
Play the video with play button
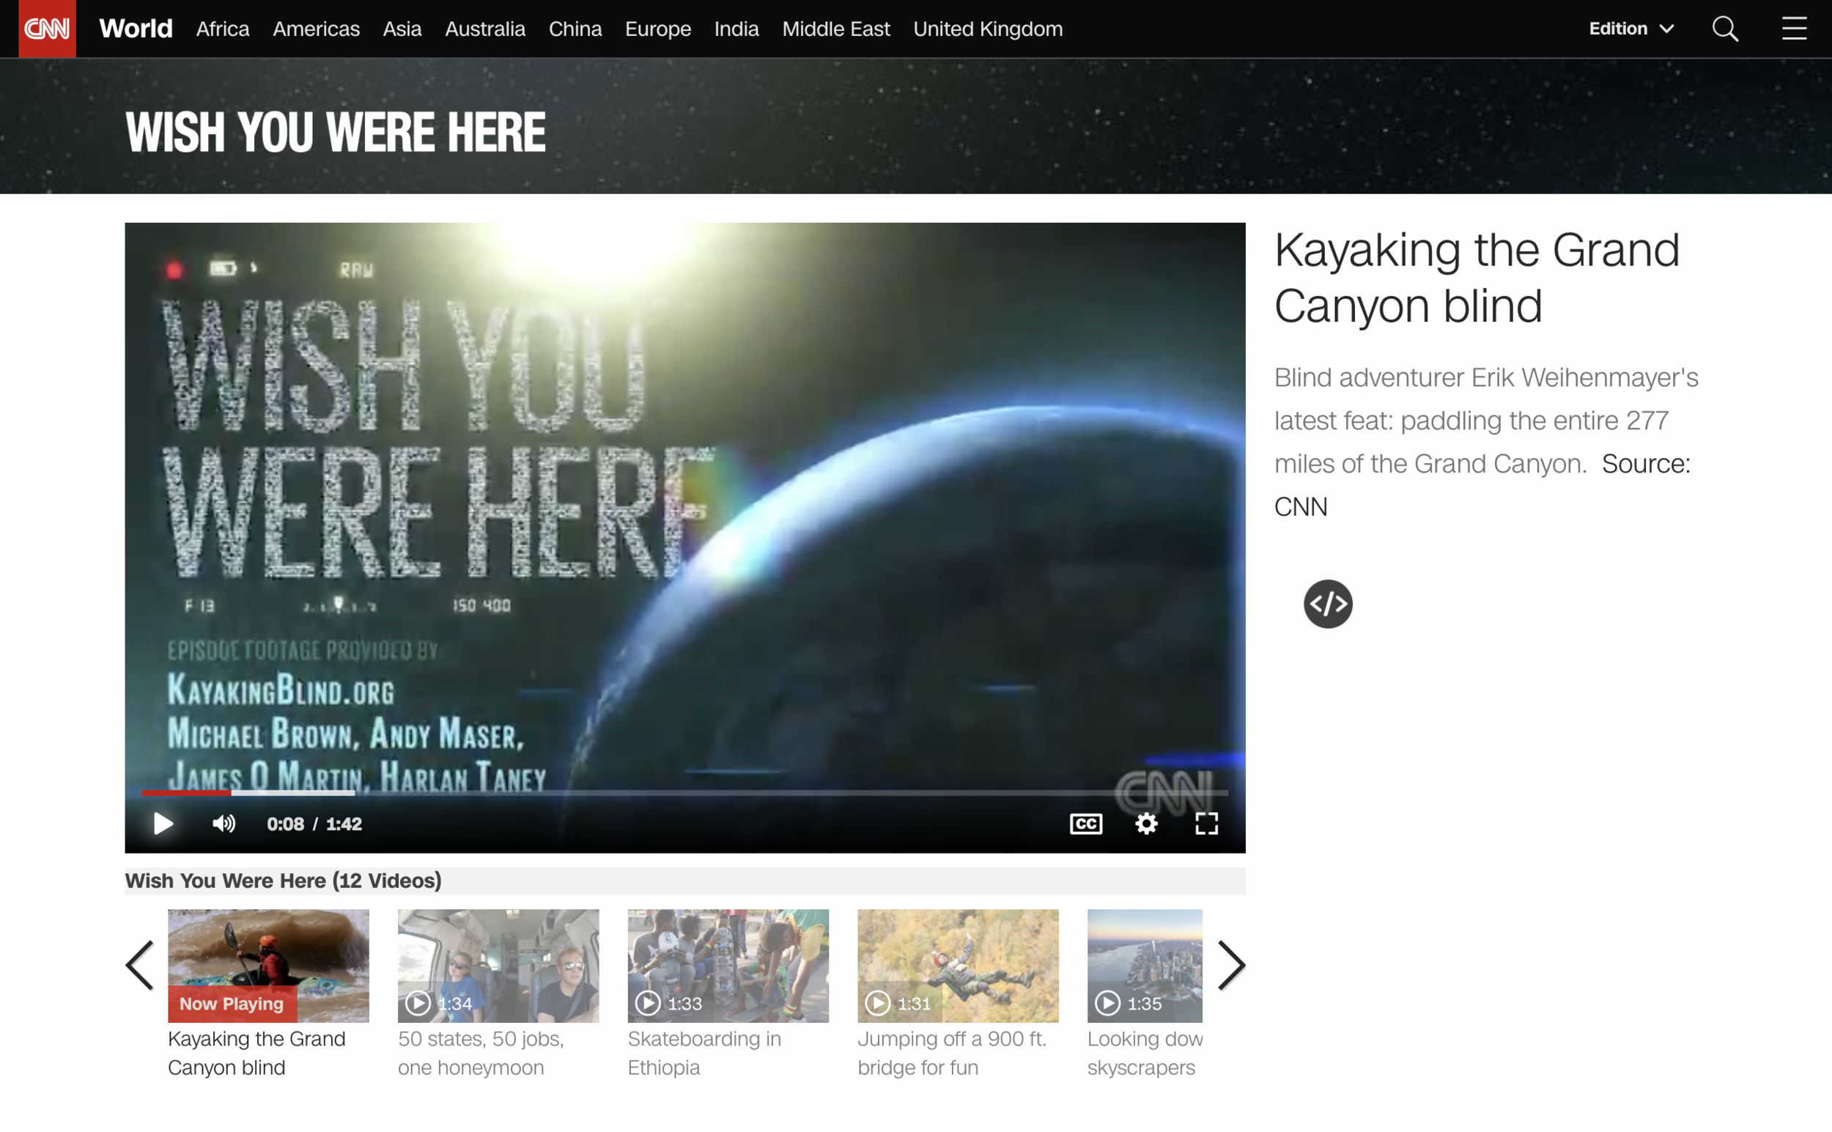point(163,824)
